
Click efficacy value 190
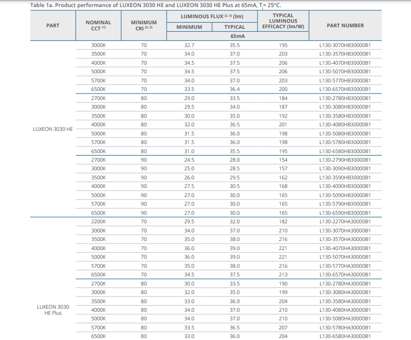[283, 283]
